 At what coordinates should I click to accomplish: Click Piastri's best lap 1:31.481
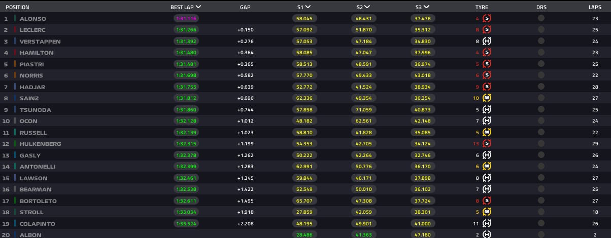click(186, 64)
